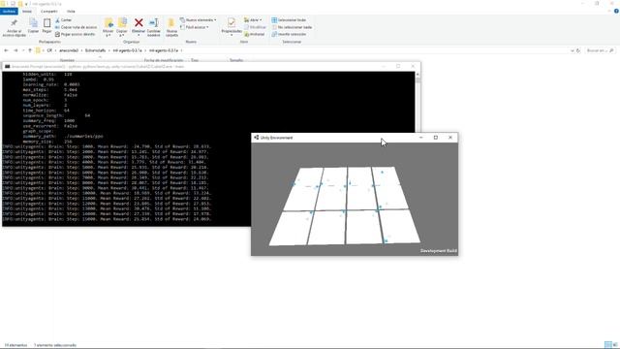This screenshot has height=349, width=620.
Task: Open the Nuevo elemento dropdown
Action: point(198,19)
